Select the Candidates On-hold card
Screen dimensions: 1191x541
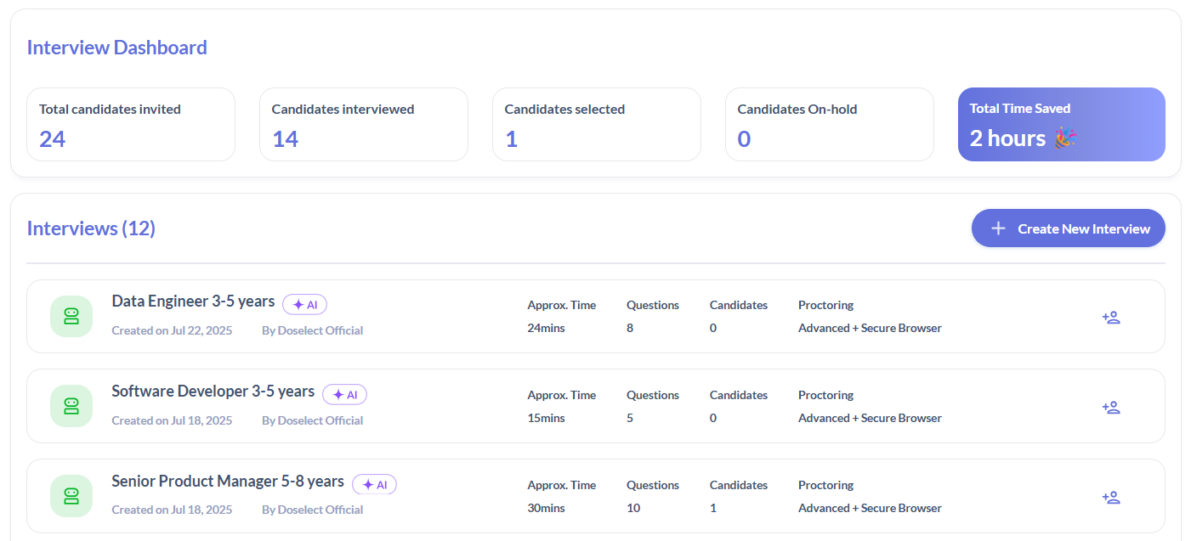830,124
